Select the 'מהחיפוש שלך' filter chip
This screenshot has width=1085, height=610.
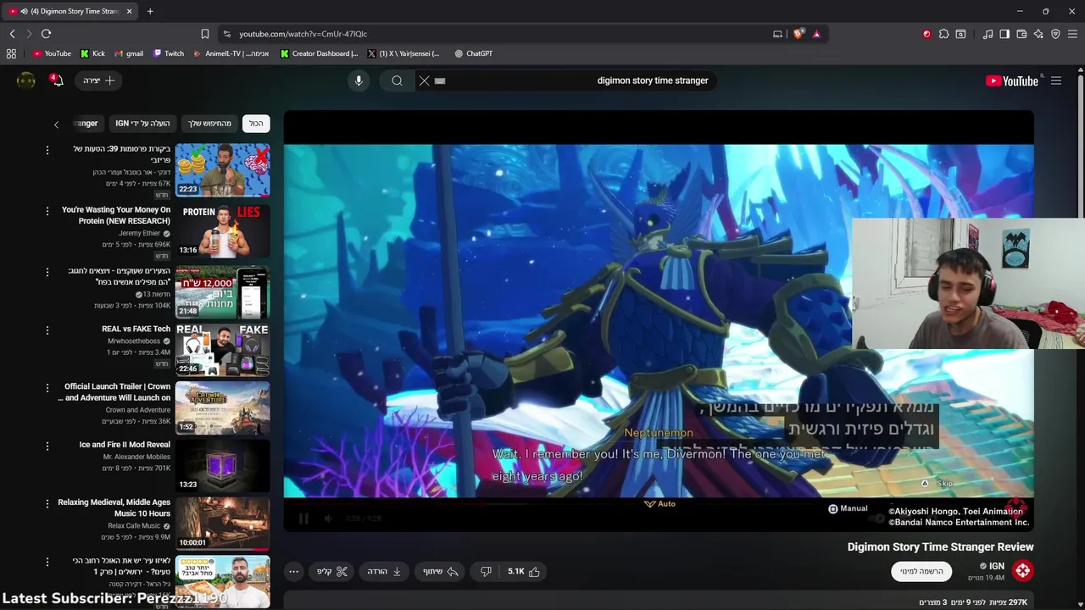(209, 124)
